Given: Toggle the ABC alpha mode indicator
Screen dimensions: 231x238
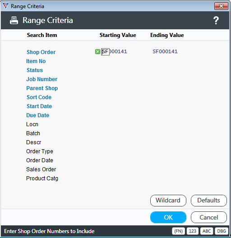Looking at the screenshot, I should pyautogui.click(x=207, y=231).
